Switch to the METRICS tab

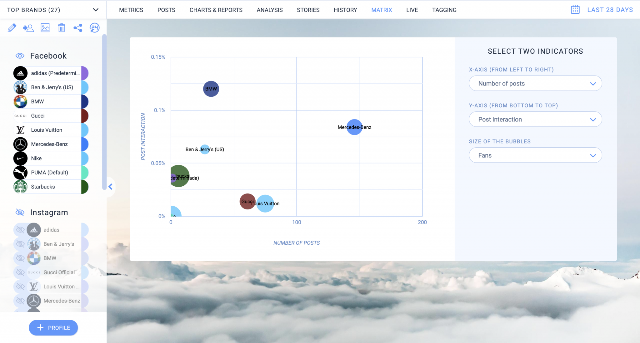tap(131, 10)
